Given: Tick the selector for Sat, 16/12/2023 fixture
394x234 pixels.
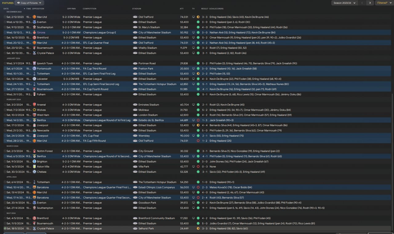Looking at the screenshot, I should pyautogui.click(x=5, y=38).
